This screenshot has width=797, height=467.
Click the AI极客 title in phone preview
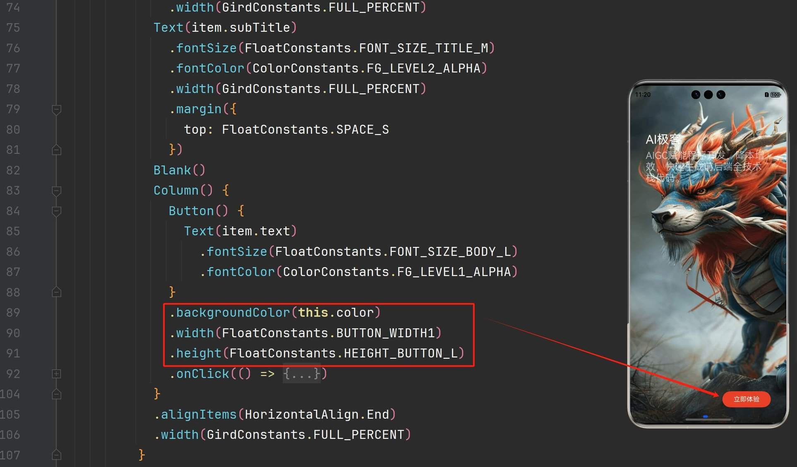coord(663,139)
